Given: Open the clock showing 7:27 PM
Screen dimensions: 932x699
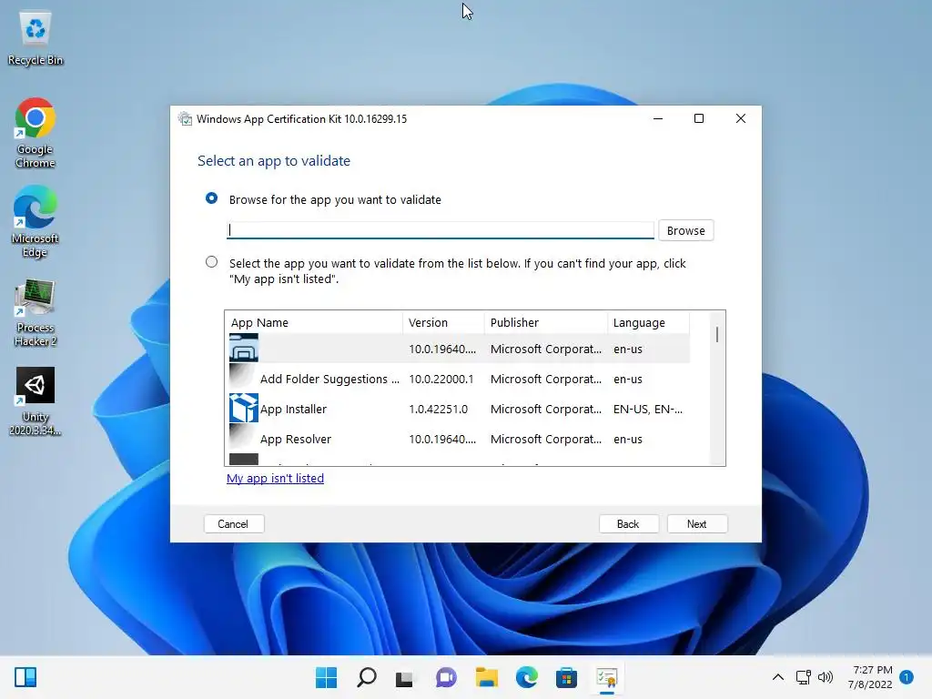Looking at the screenshot, I should coord(870,677).
